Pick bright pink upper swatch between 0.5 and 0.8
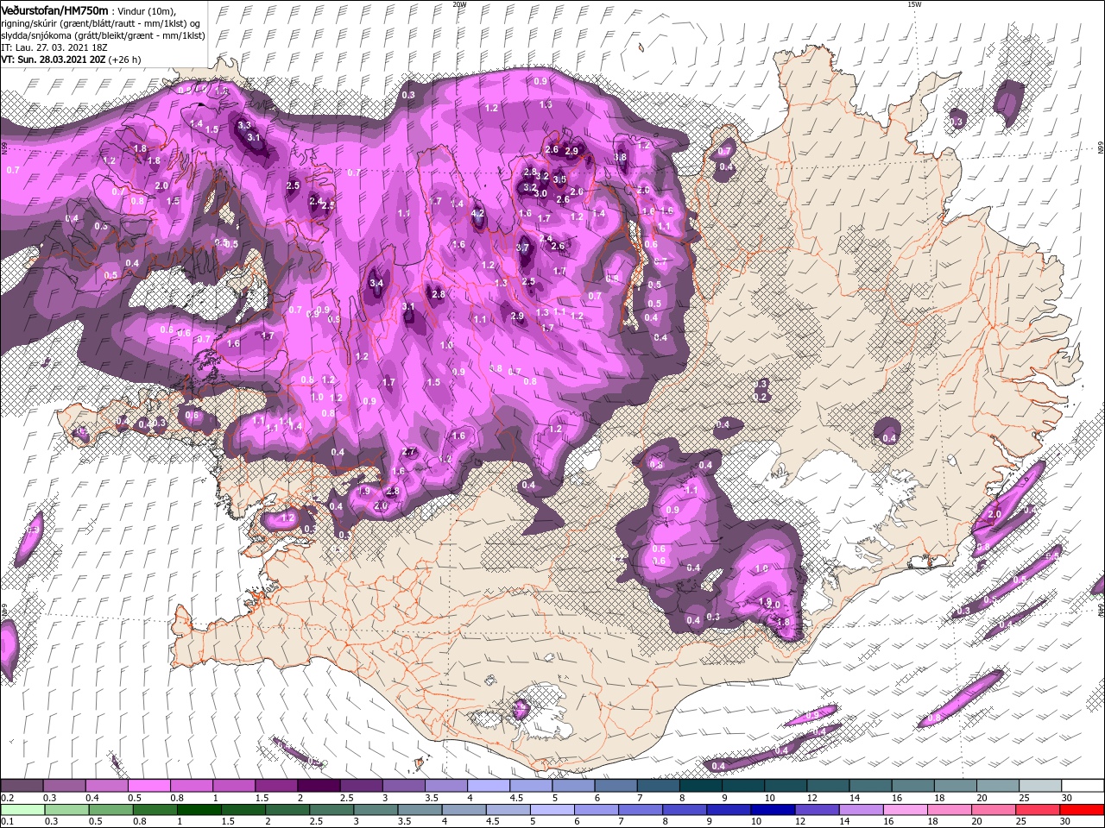 148,786
